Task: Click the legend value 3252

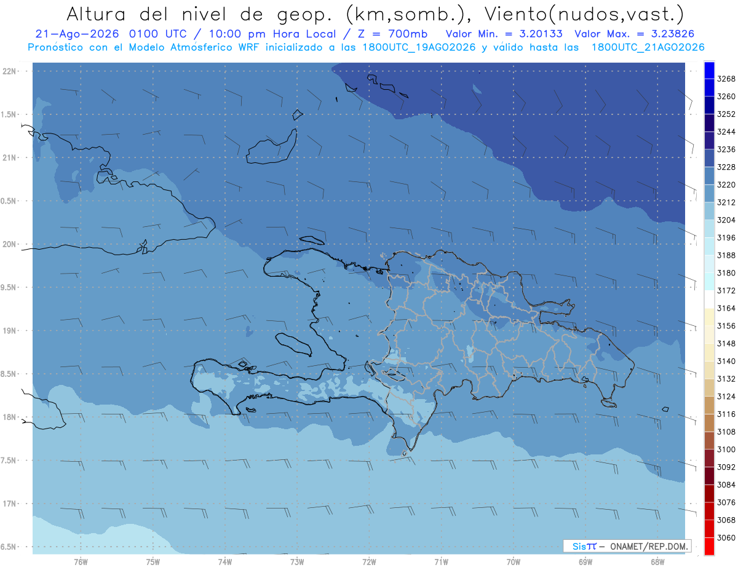Action: point(726,114)
